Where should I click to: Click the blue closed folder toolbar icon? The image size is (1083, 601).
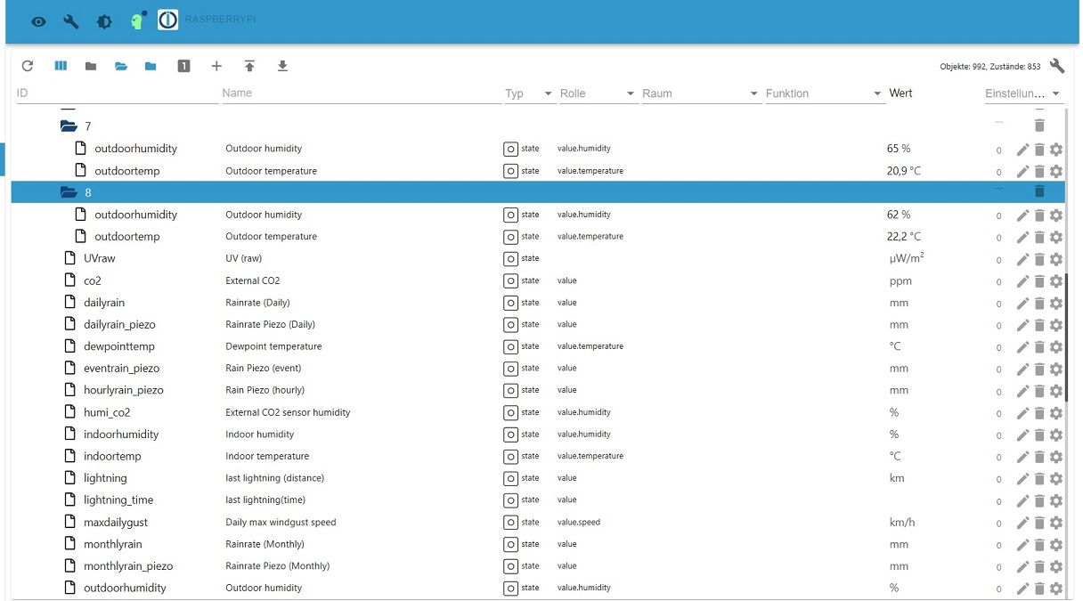coord(151,66)
